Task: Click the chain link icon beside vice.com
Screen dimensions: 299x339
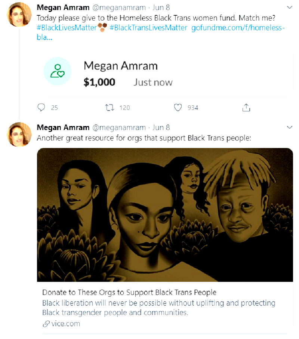Action: tap(46, 324)
